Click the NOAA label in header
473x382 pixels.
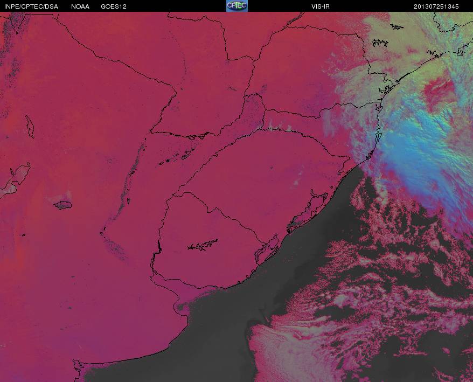tap(80, 6)
